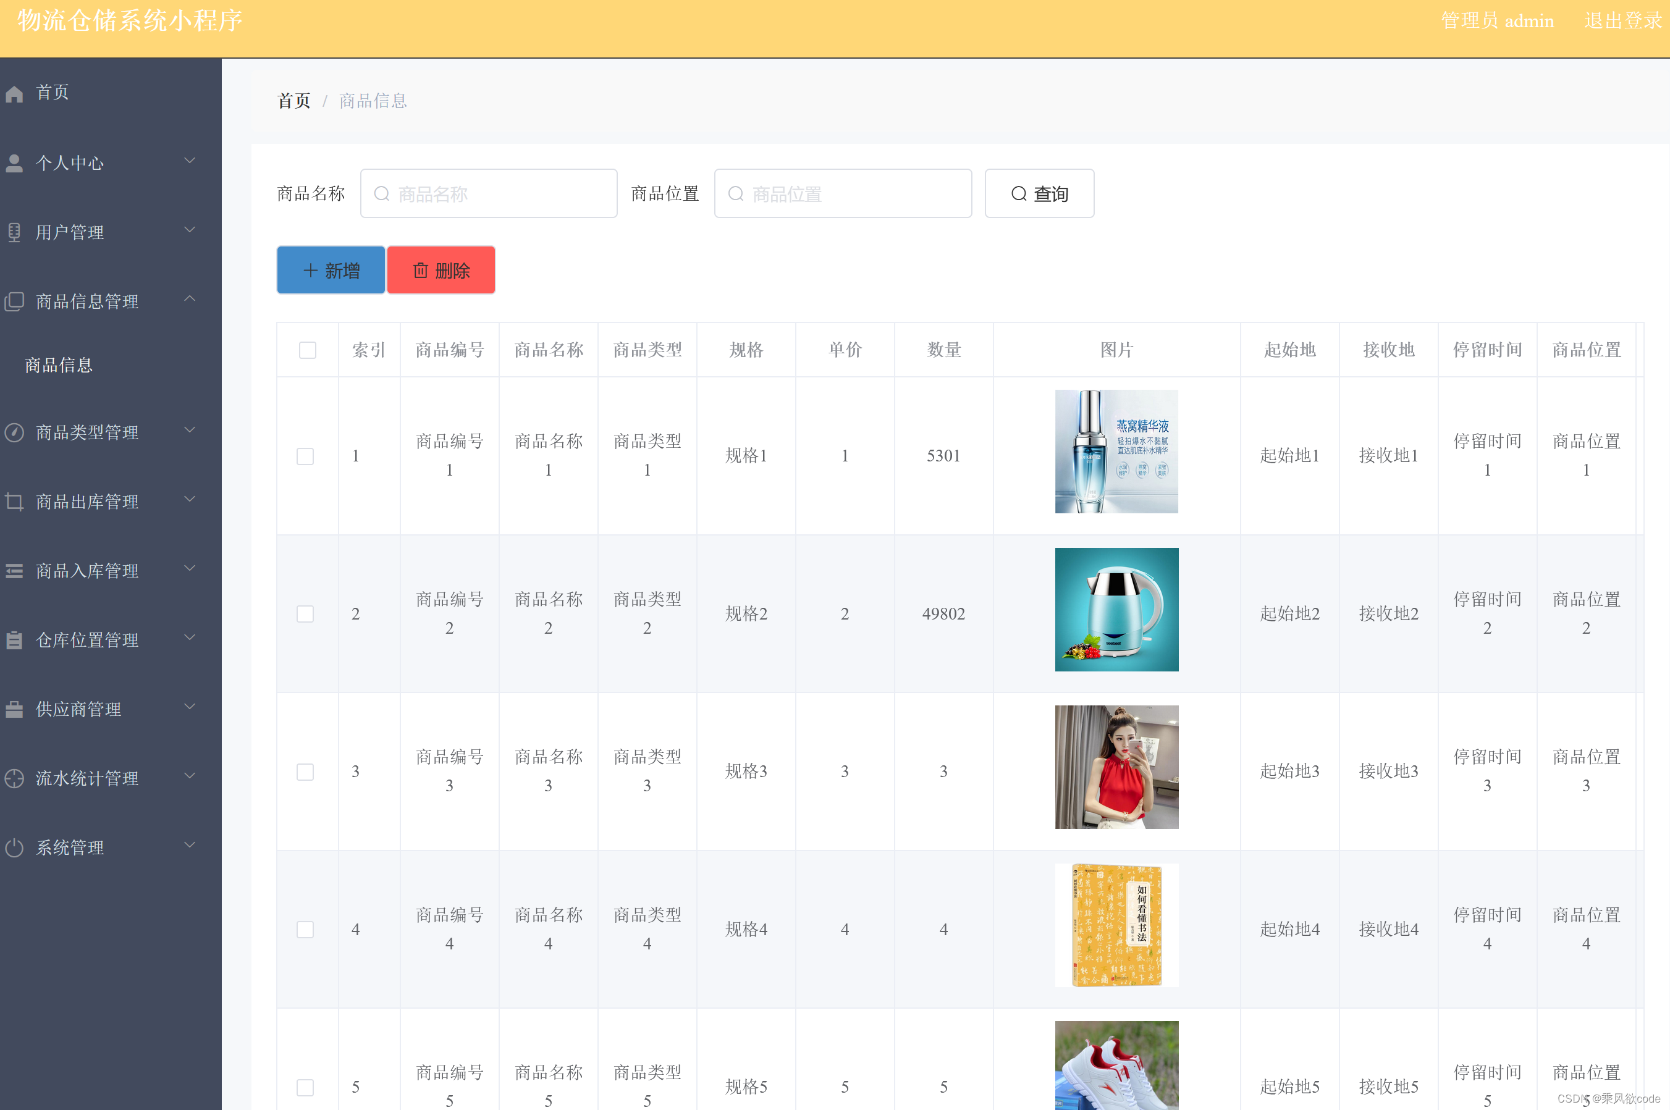Expand the 商品入库管理 chevron

coord(190,568)
